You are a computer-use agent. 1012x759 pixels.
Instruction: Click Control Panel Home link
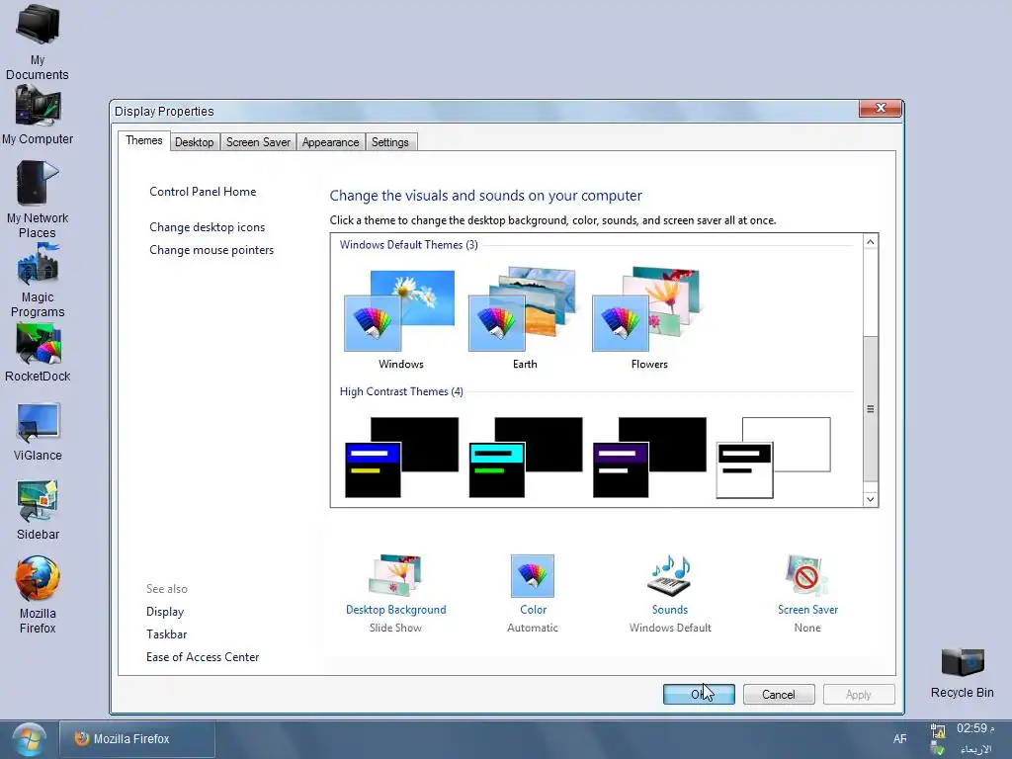click(203, 192)
